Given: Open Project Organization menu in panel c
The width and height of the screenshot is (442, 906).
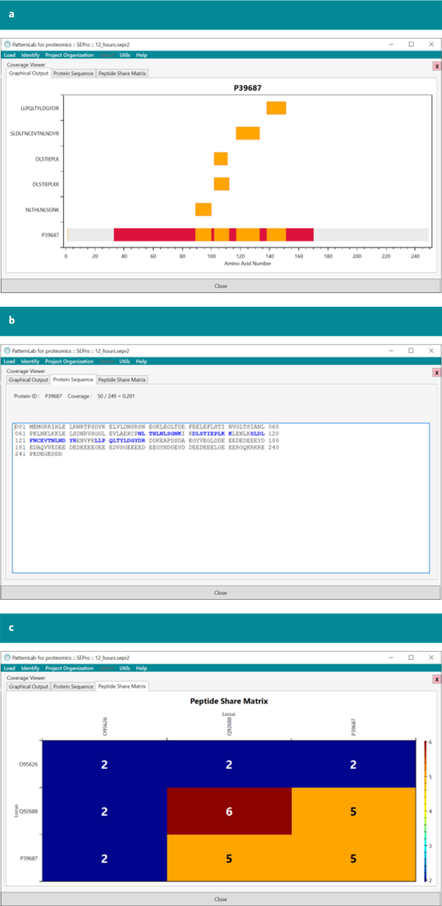Looking at the screenshot, I should click(x=69, y=668).
